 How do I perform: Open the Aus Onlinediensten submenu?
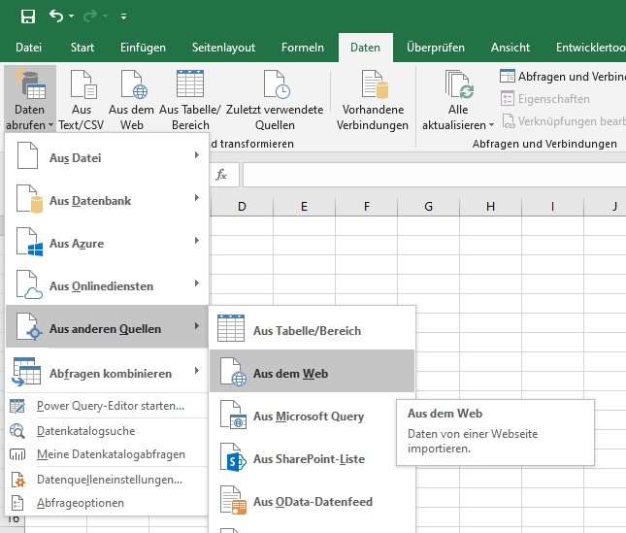[x=107, y=285]
